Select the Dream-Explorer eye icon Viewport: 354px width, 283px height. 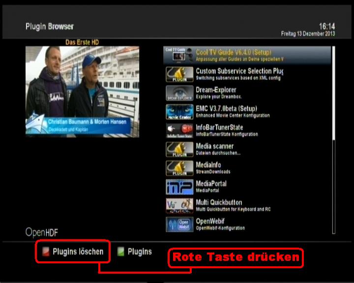click(179, 93)
